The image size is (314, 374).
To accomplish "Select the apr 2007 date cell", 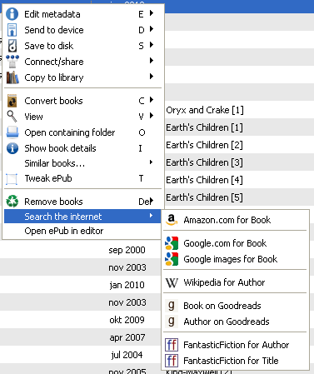I will (x=127, y=337).
